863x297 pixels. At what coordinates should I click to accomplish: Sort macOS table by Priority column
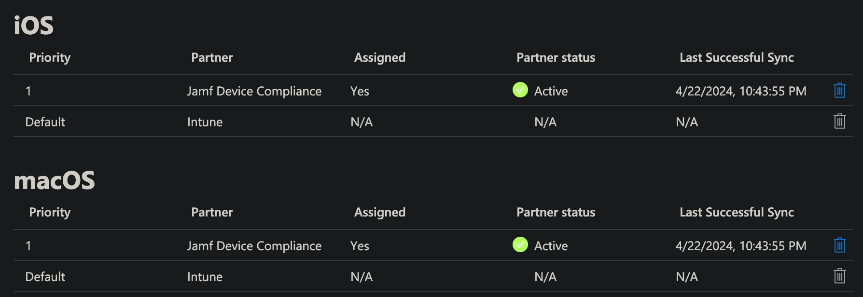(50, 213)
